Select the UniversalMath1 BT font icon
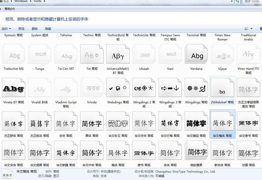 (x=118, y=54)
